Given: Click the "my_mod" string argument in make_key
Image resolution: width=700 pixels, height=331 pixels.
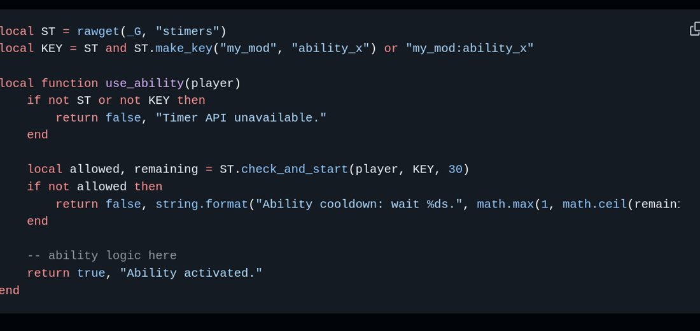Looking at the screenshot, I should click(x=248, y=48).
